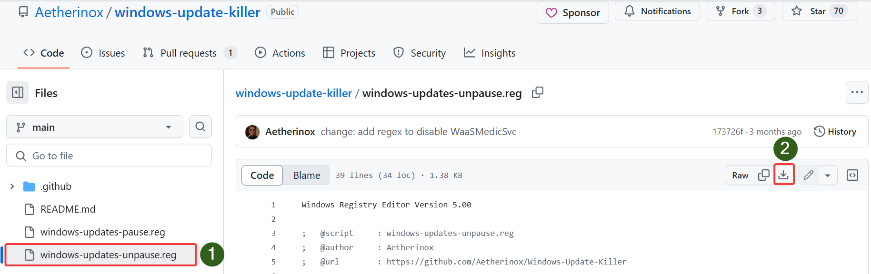Copy raw file content icon
This screenshot has height=274, width=871.
[x=763, y=175]
